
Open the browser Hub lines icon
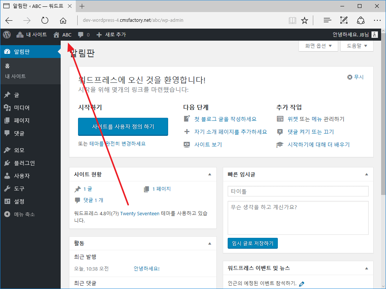328,20
